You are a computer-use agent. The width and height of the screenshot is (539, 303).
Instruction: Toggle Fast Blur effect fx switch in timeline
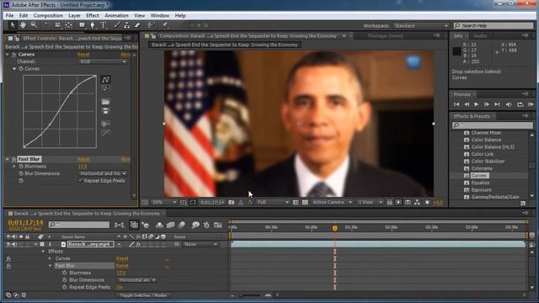[8, 266]
